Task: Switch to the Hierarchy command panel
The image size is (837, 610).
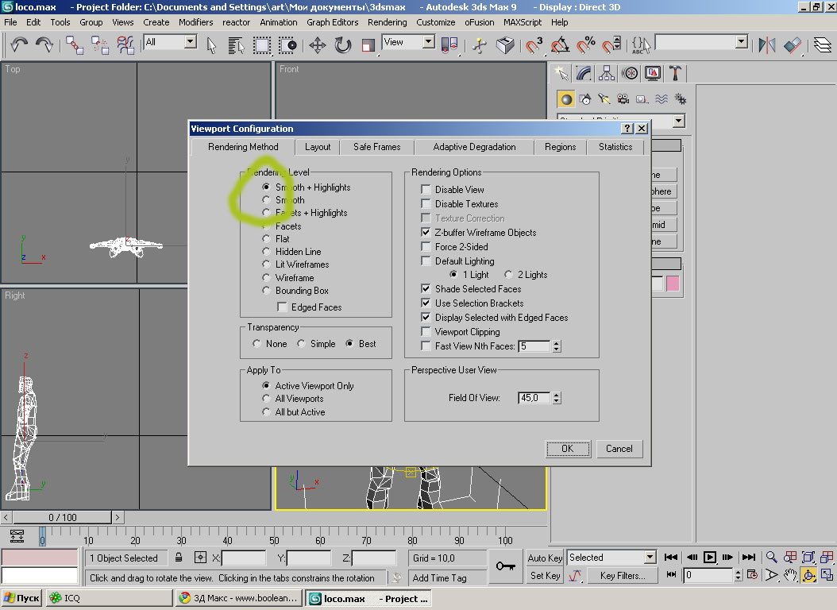Action: tap(607, 74)
